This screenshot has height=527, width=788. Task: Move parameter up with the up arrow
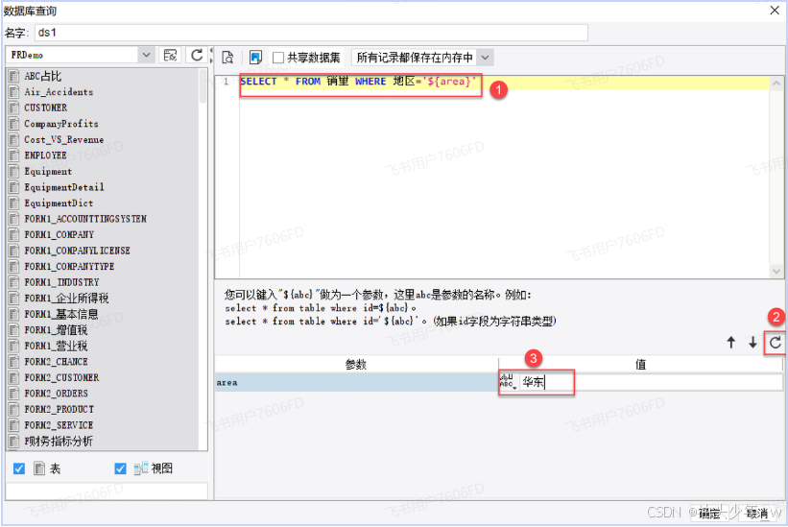[731, 343]
